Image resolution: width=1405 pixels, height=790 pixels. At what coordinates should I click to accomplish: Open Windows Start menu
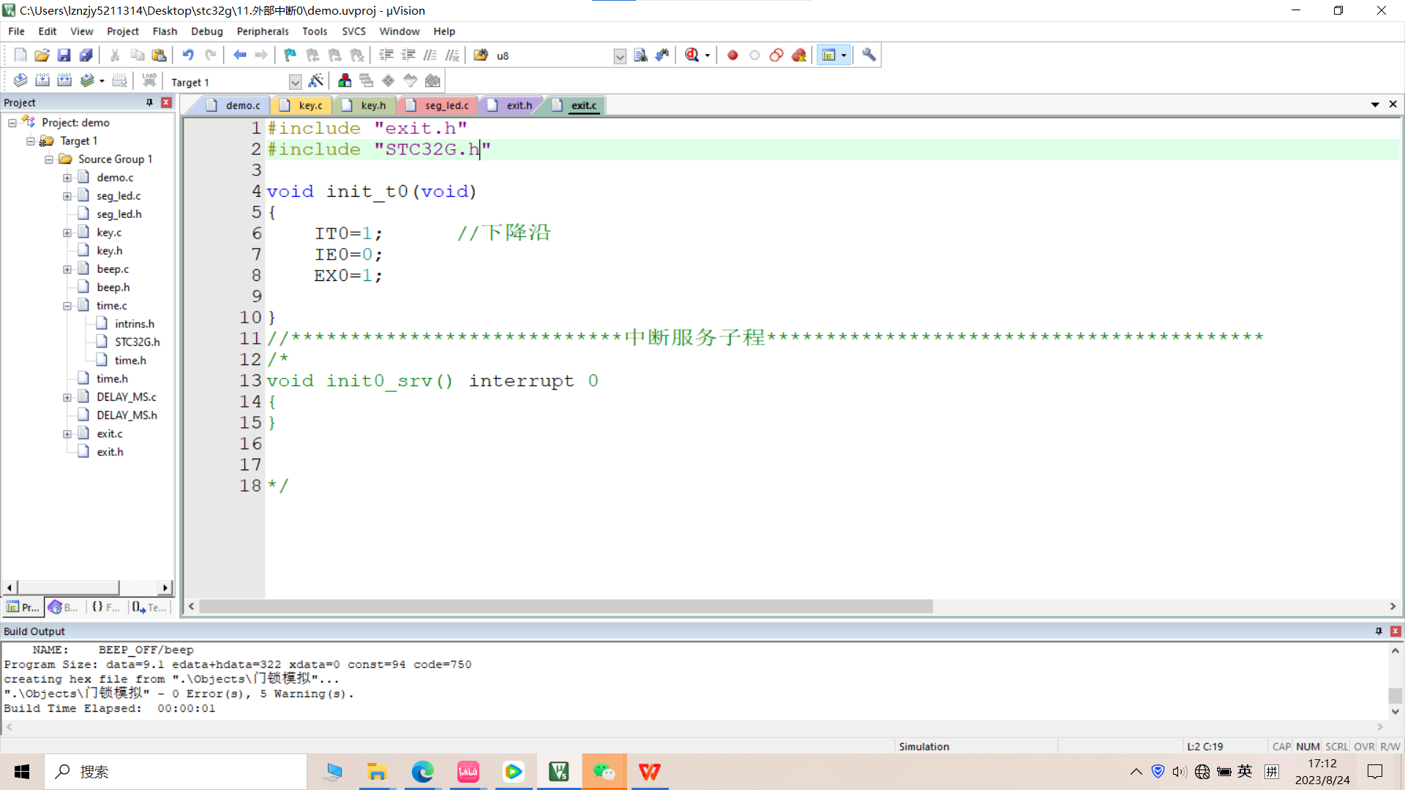tap(22, 772)
